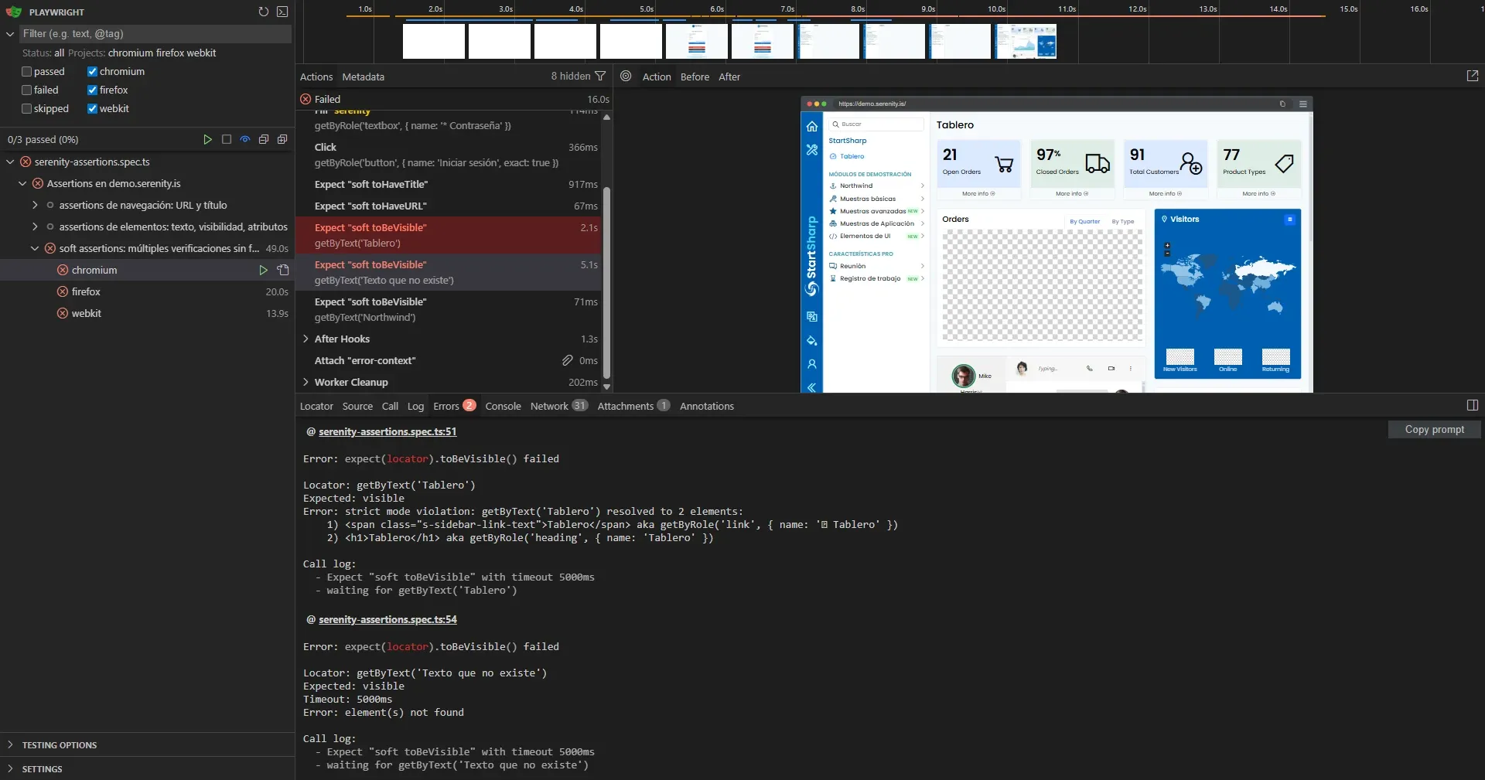Open the Network tab
The width and height of the screenshot is (1485, 780).
click(x=550, y=405)
